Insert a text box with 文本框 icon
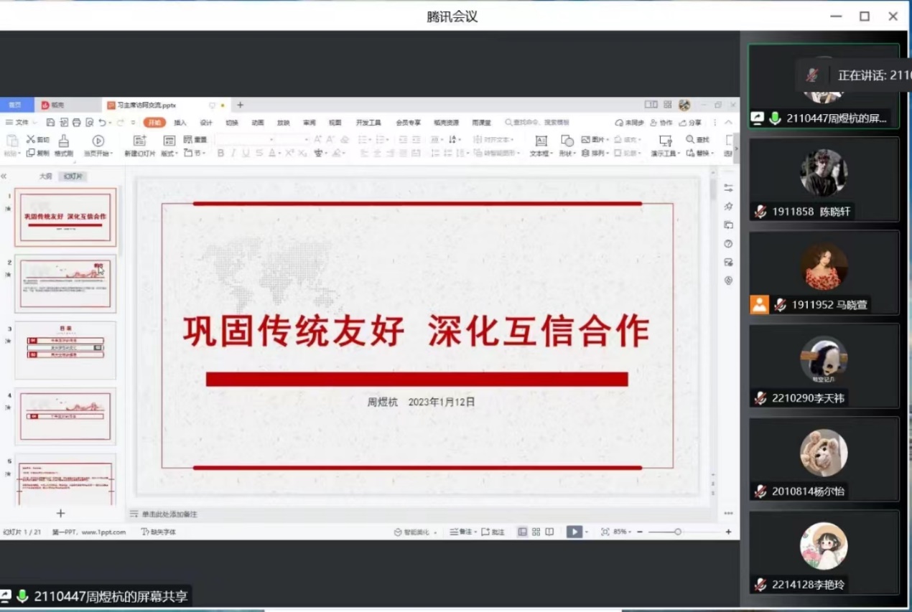Viewport: 912px width, 612px height. [540, 141]
